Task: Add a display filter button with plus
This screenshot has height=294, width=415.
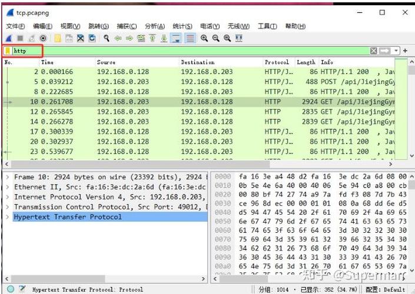Action: (x=405, y=51)
